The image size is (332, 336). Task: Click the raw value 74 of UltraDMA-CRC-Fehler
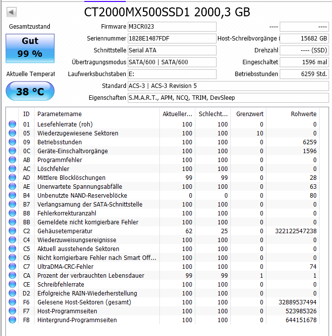click(313, 266)
